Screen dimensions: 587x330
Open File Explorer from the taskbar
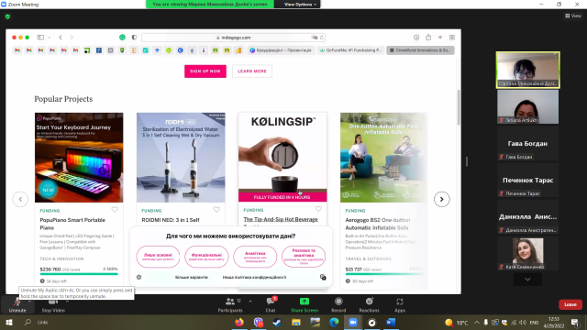[x=296, y=322]
